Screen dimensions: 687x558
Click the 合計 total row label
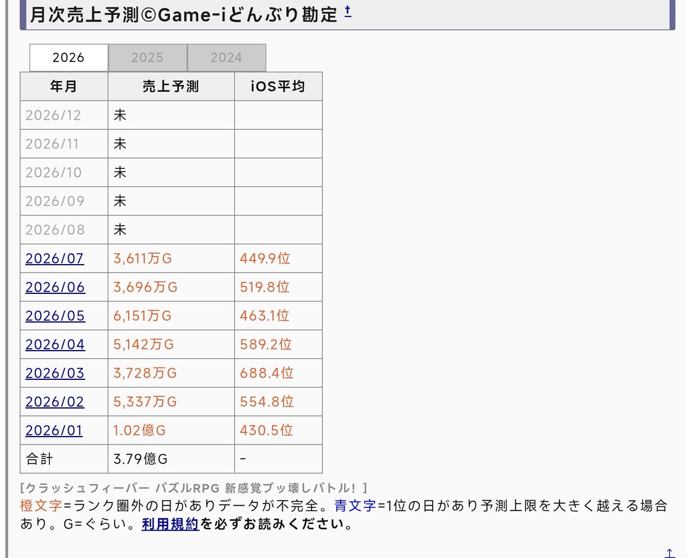pos(40,459)
